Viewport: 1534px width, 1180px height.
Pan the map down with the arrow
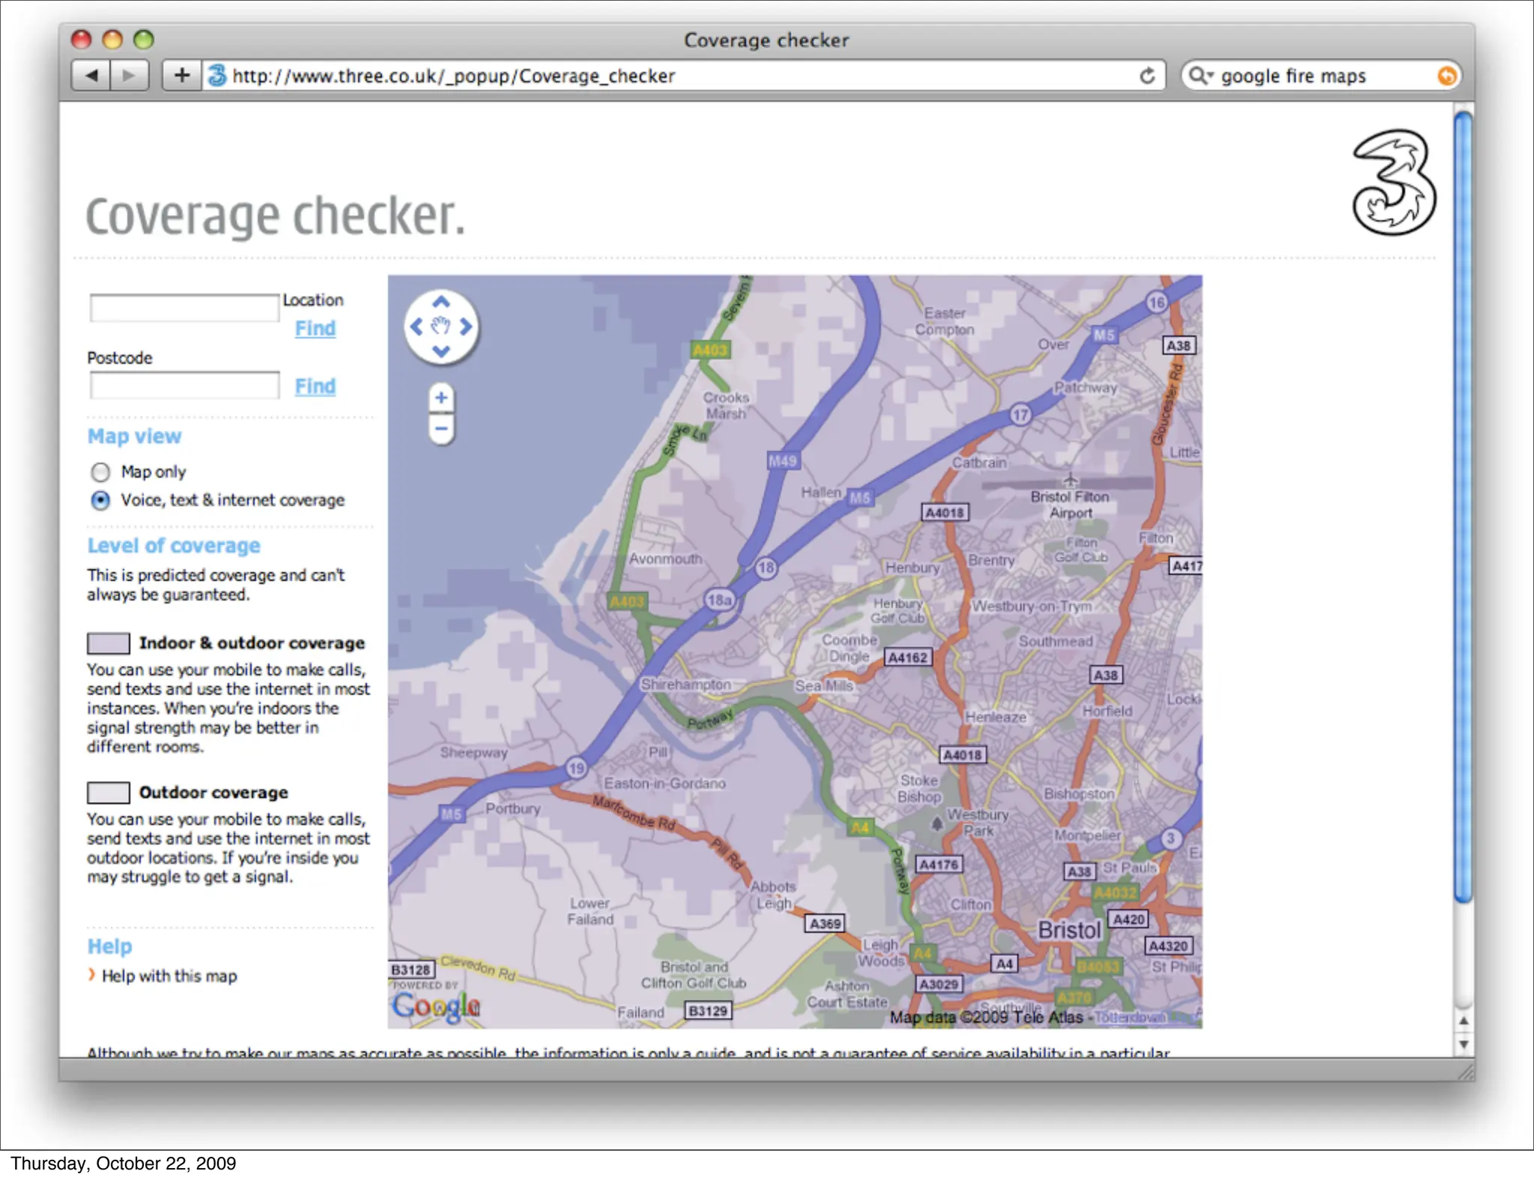click(441, 351)
